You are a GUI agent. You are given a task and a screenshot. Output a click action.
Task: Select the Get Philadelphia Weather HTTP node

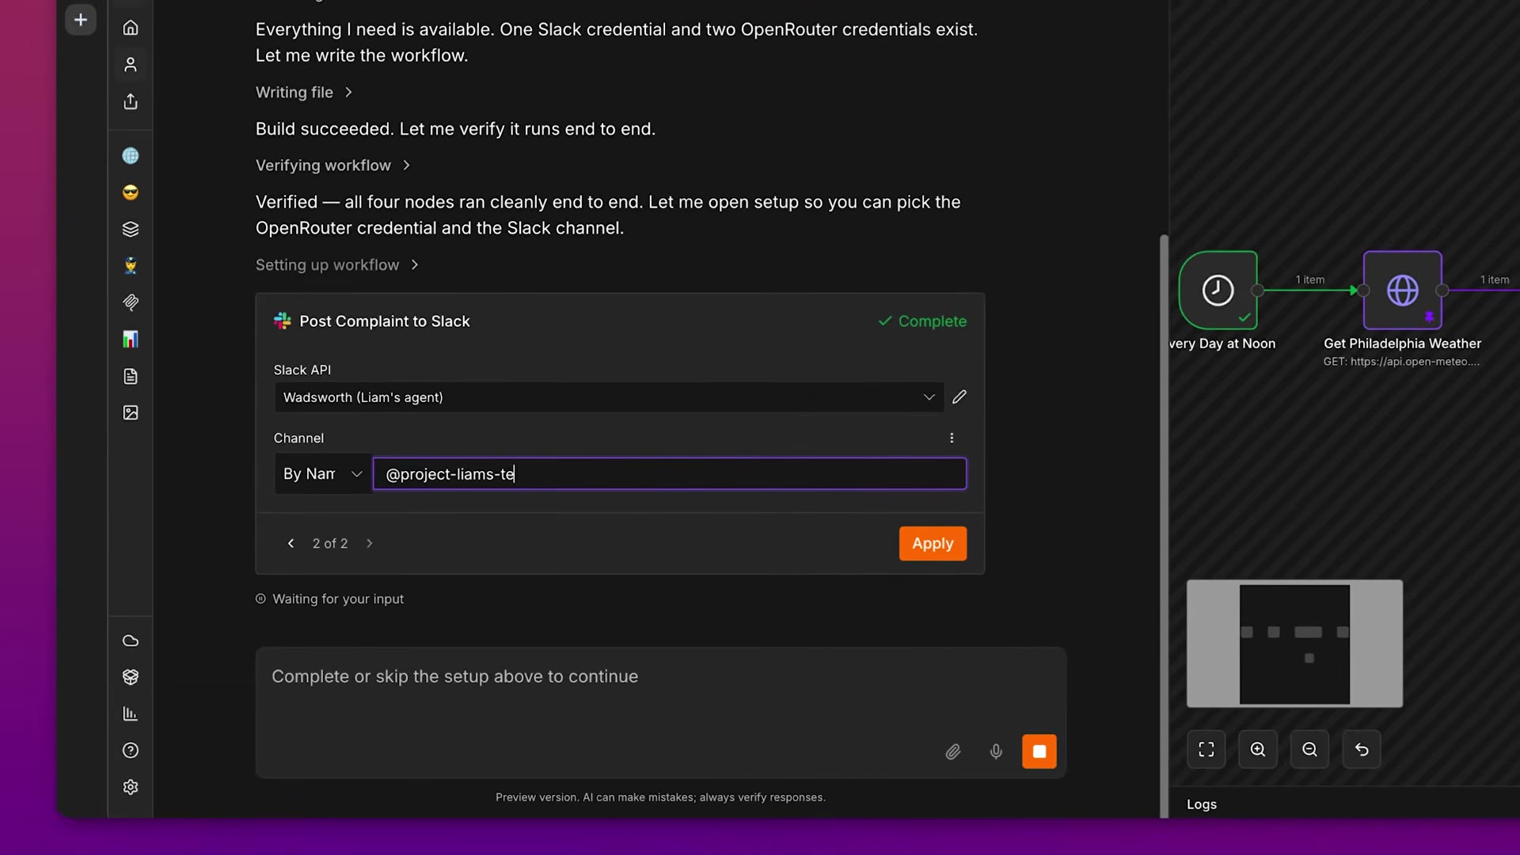click(1402, 290)
